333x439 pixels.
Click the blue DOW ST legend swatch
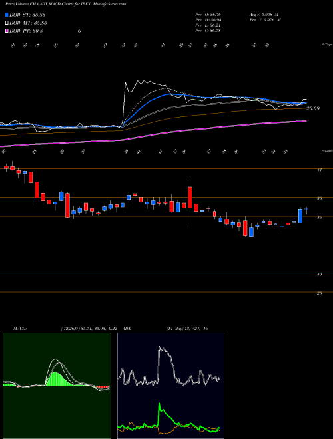click(x=7, y=15)
